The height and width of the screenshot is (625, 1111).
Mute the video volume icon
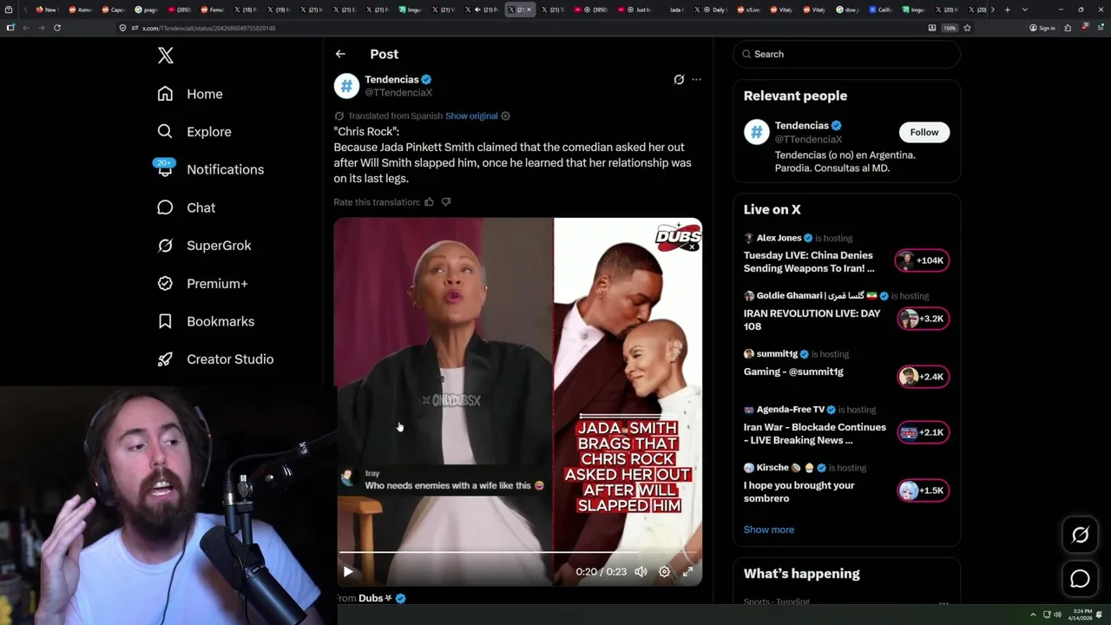(641, 571)
